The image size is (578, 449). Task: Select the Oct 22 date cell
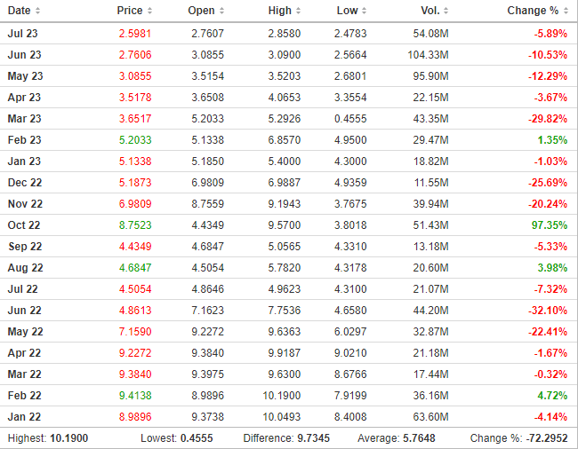[x=23, y=225]
